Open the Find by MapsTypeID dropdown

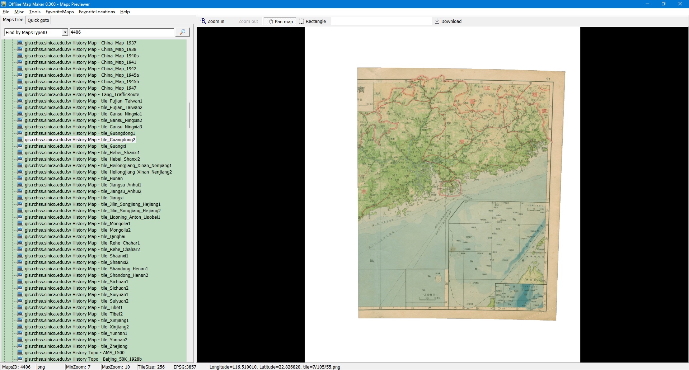(x=65, y=32)
